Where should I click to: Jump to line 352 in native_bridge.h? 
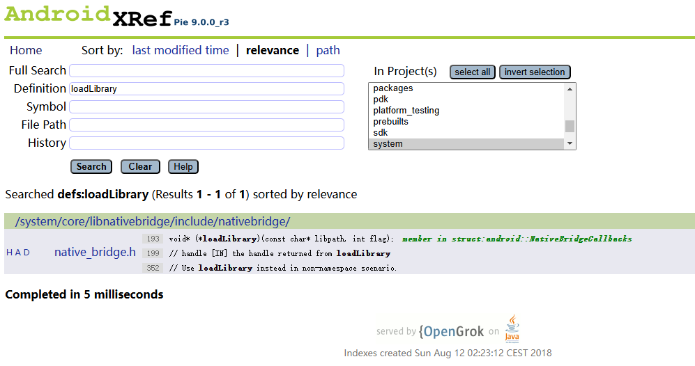[x=153, y=268]
